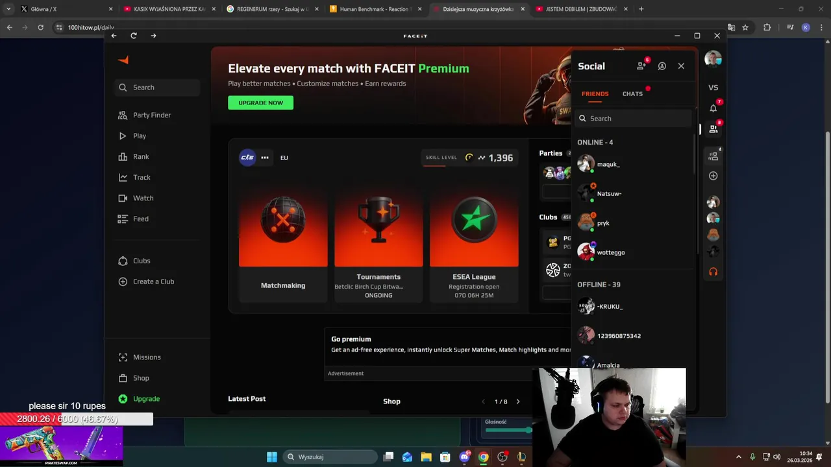This screenshot has height=467, width=831.
Task: Close the Social panel
Action: [681, 66]
